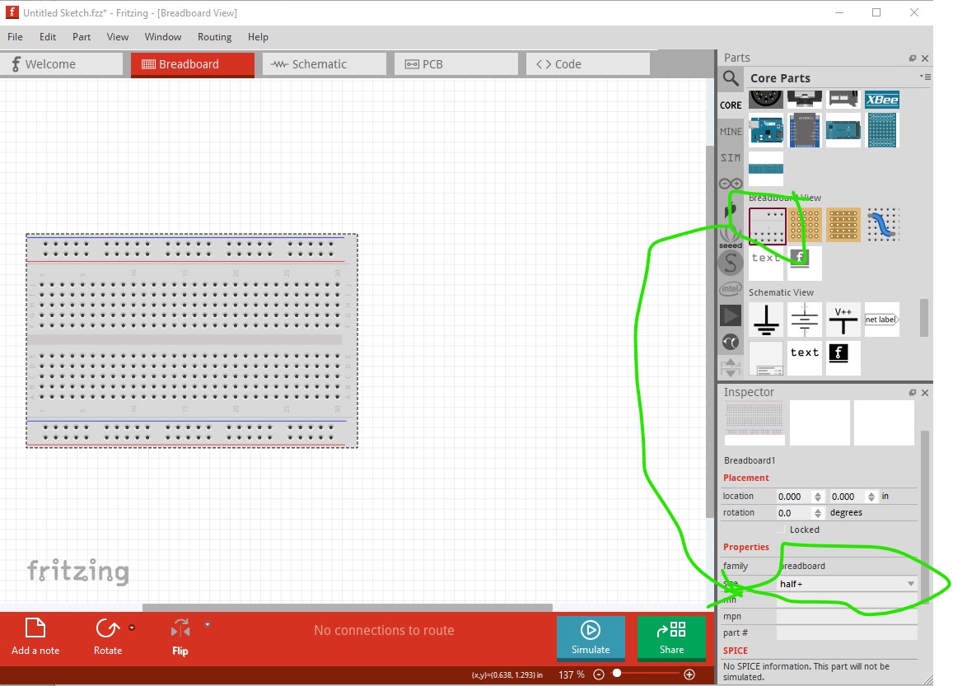953x686 pixels.
Task: Pick the perfboard part
Action: coord(805,226)
